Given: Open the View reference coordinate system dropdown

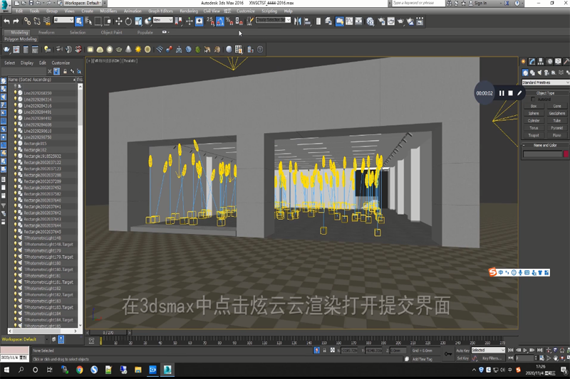Looking at the screenshot, I should coord(162,21).
